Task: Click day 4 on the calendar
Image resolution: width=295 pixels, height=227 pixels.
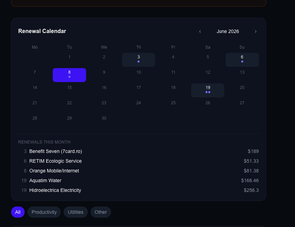Action: (173, 60)
